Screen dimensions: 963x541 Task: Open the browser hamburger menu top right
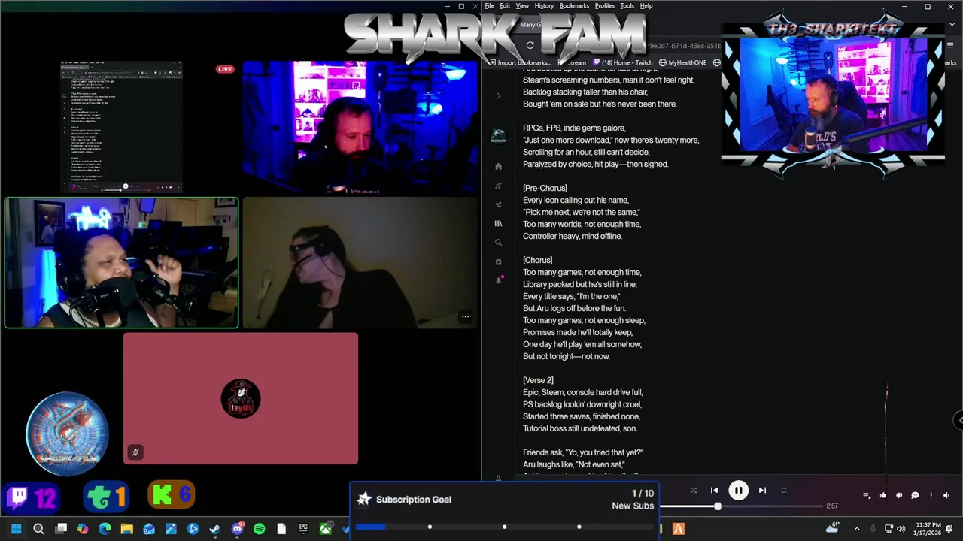point(951,45)
